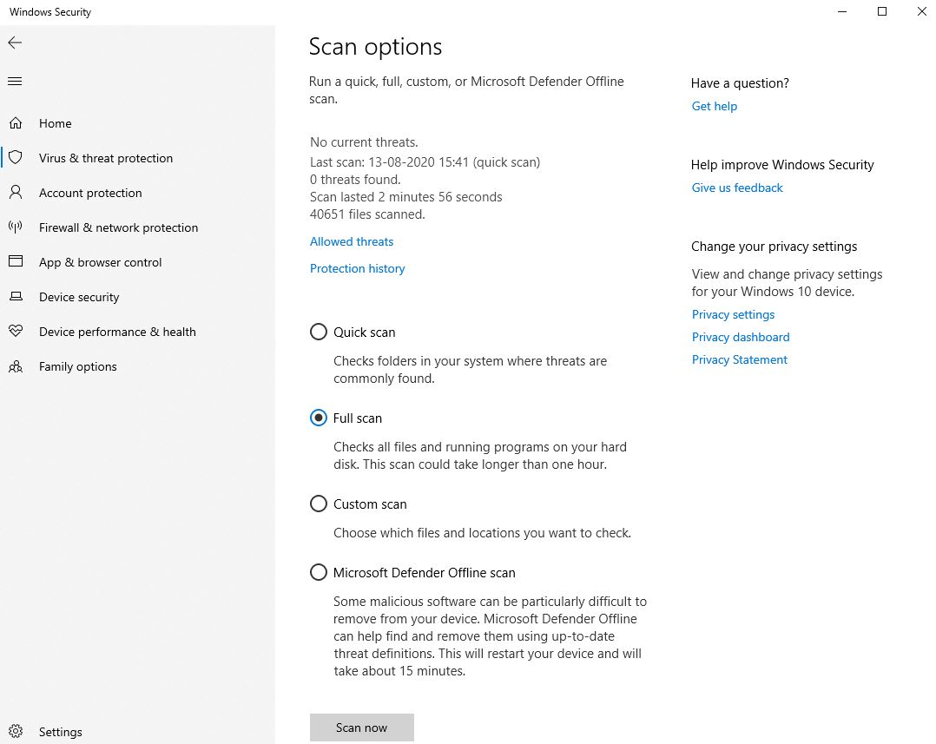Open the Privacy dashboard link
Viewport: 936px width, 744px height.
[x=741, y=338]
